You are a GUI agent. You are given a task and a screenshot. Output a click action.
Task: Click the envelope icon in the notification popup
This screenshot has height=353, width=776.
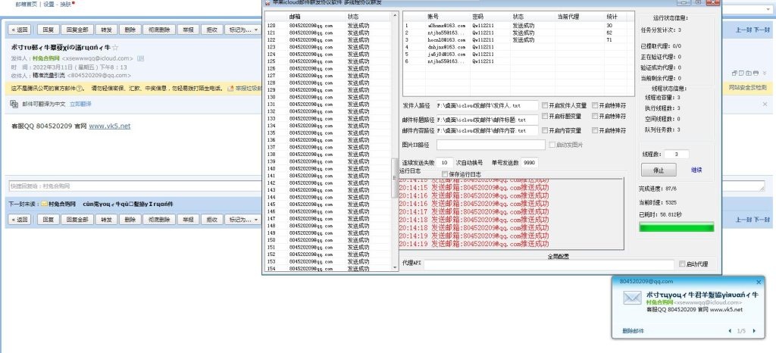point(633,298)
